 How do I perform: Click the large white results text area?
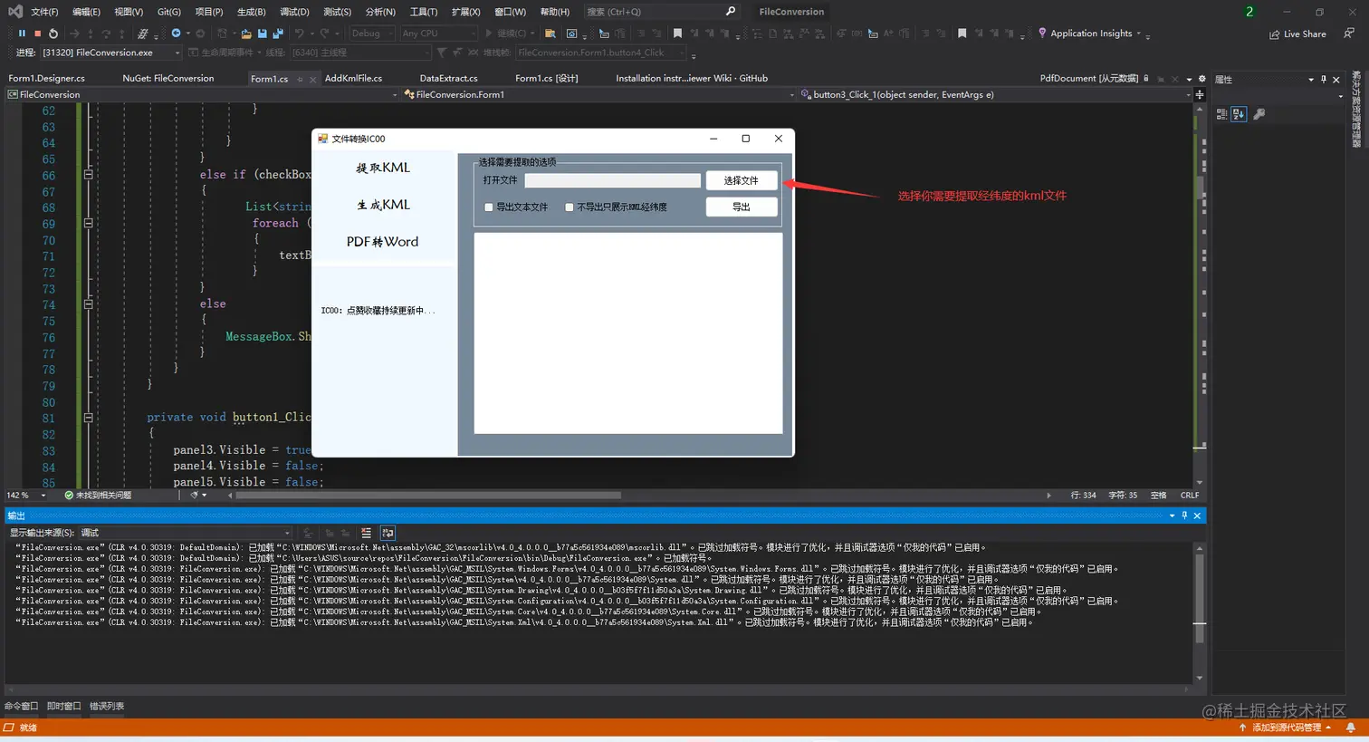(628, 333)
